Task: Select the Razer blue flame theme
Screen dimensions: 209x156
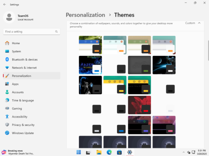Action: pyautogui.click(x=90, y=65)
